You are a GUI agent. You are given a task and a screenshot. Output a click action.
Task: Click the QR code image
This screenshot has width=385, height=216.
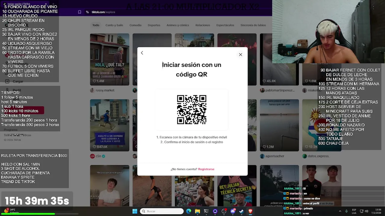coord(192,109)
